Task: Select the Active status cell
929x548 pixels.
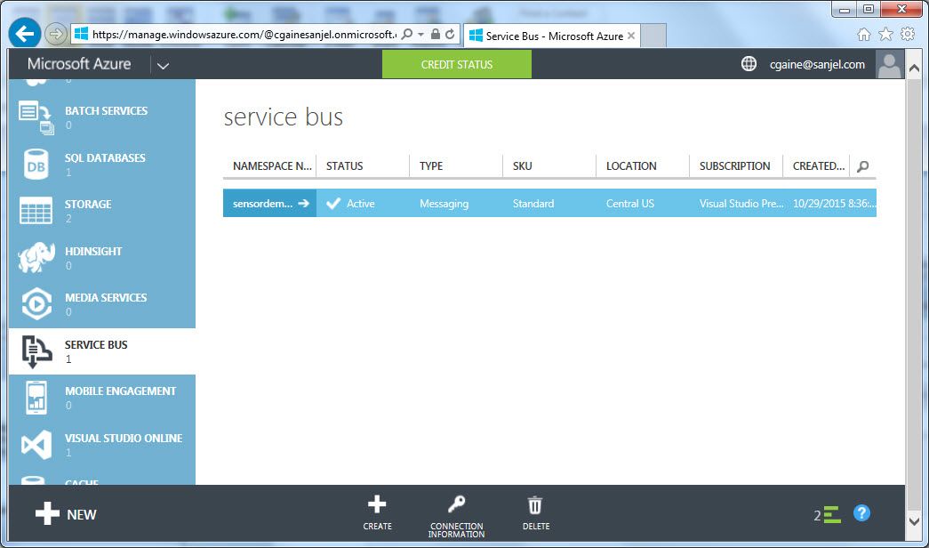Action: tap(363, 204)
